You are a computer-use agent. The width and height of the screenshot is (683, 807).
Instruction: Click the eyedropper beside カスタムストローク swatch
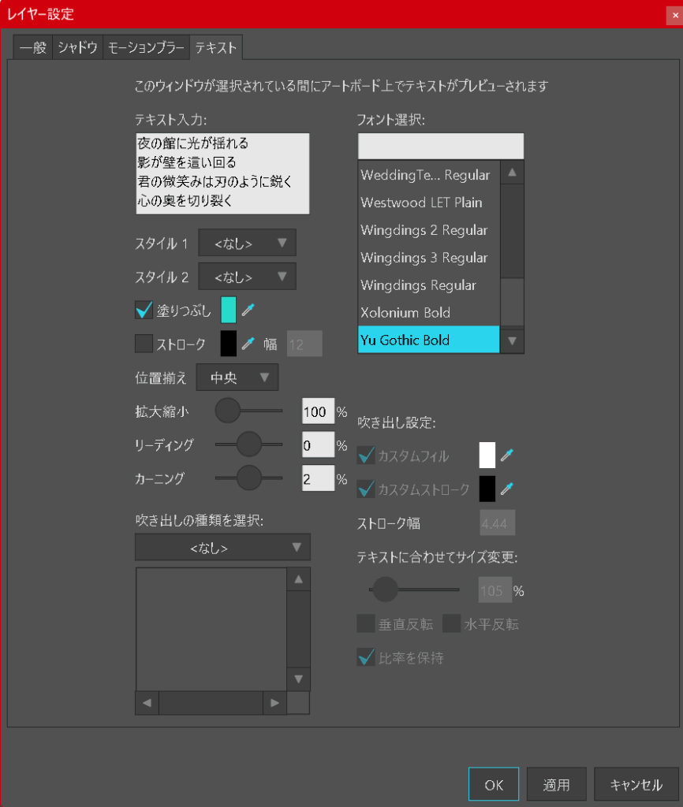point(507,489)
